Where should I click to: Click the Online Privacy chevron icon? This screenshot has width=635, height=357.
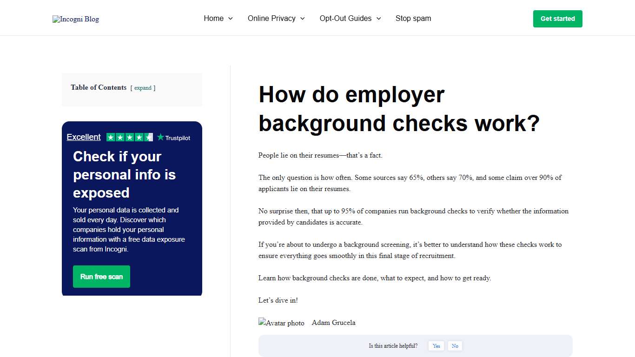coord(303,18)
